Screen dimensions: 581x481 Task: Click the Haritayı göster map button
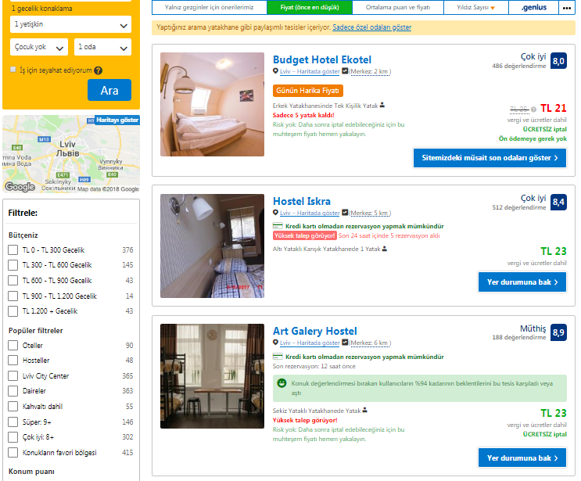click(117, 120)
